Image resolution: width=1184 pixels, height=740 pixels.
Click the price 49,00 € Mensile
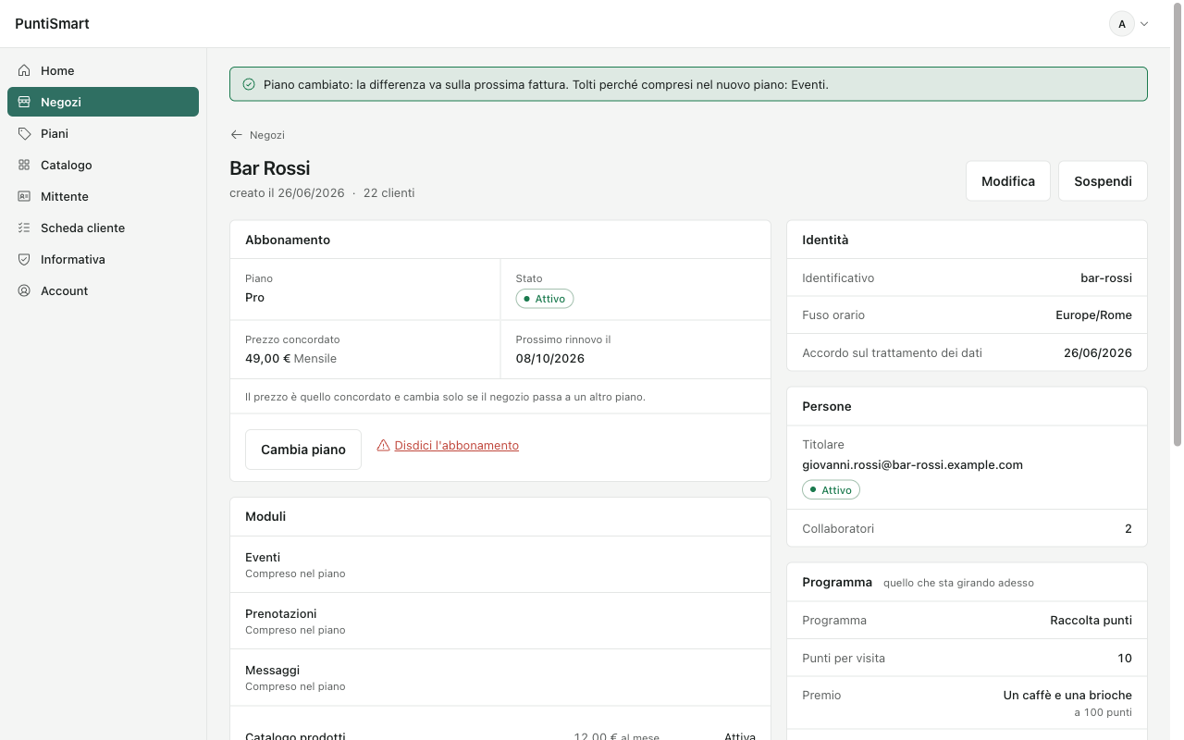pyautogui.click(x=290, y=359)
